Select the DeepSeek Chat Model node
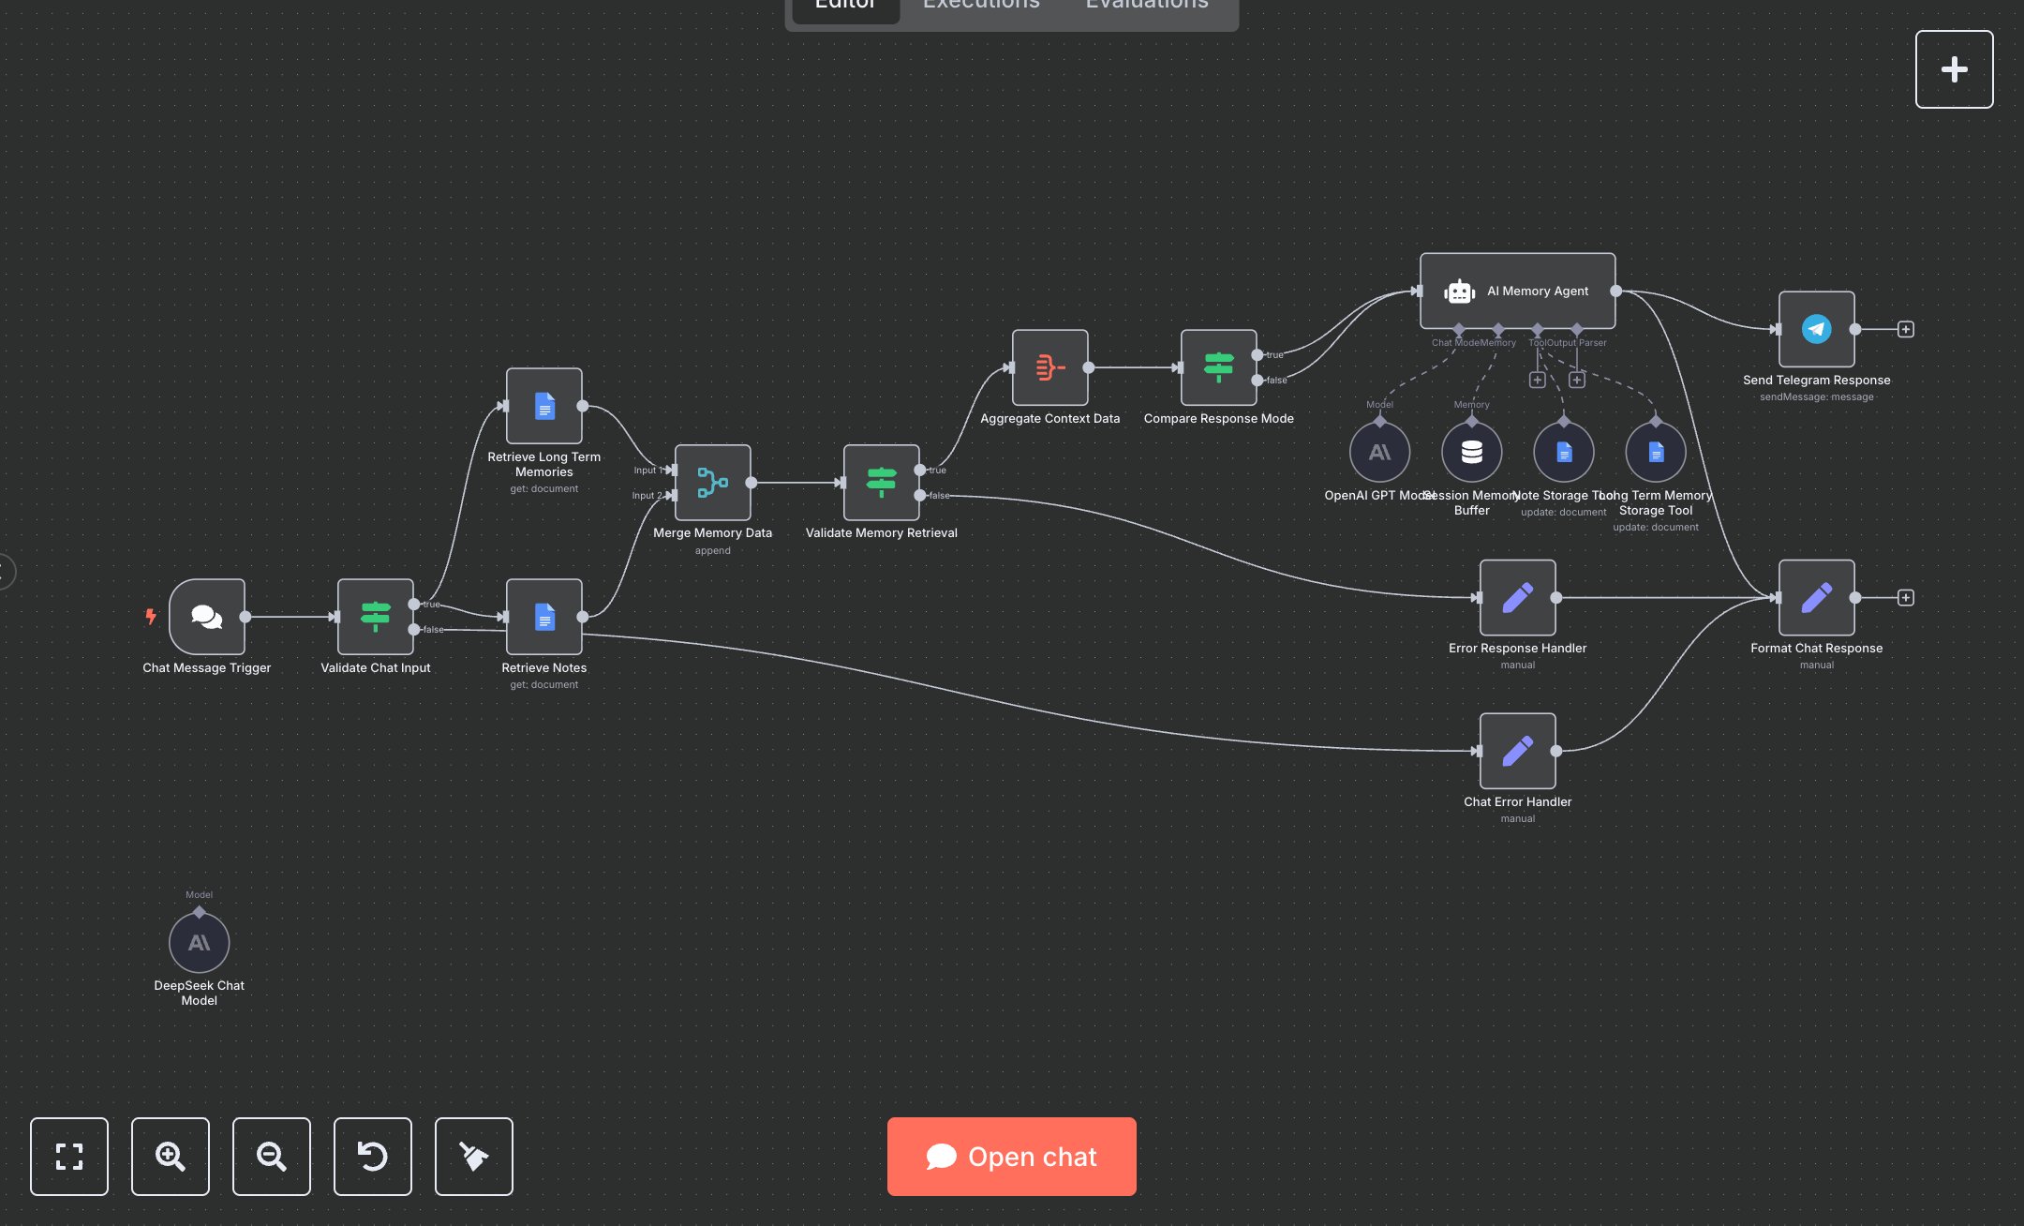Viewport: 2024px width, 1226px height. 199,943
